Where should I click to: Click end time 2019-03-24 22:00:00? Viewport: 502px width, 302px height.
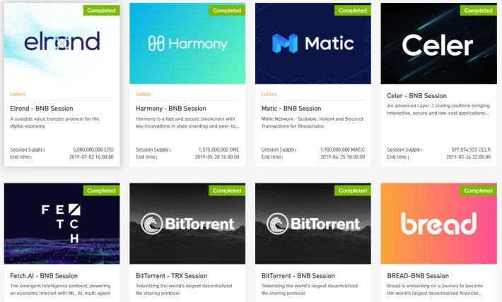(468, 157)
